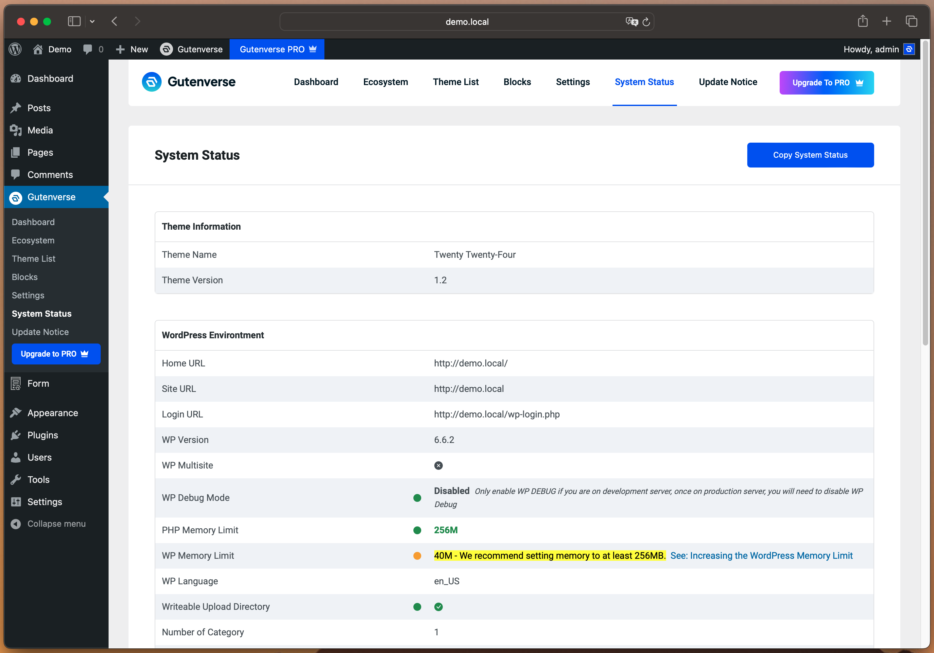Open Theme List in Gutenverse submenu
This screenshot has width=934, height=653.
pyautogui.click(x=33, y=259)
